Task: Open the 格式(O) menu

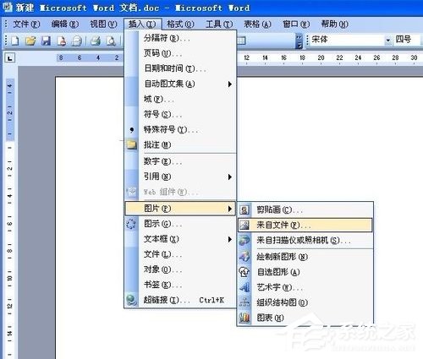Action: (180, 24)
